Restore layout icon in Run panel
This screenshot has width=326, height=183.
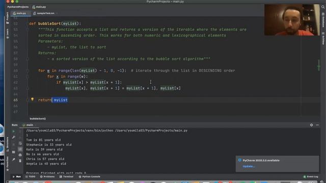[x=14, y=152]
